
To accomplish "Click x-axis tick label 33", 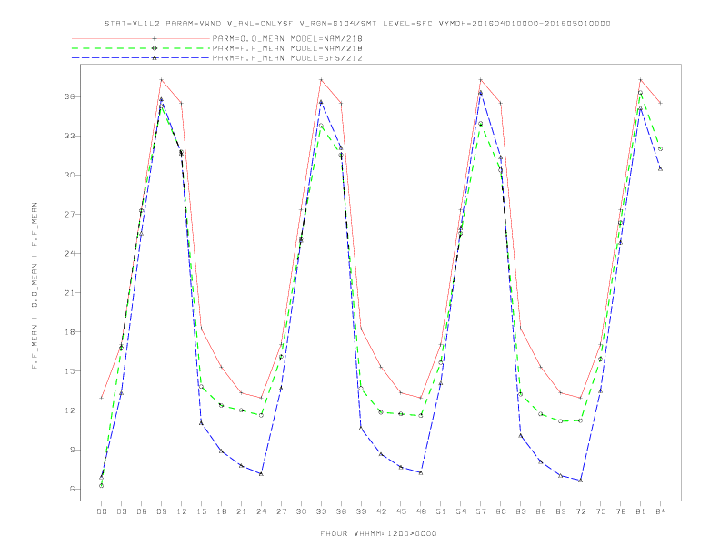I will point(321,511).
